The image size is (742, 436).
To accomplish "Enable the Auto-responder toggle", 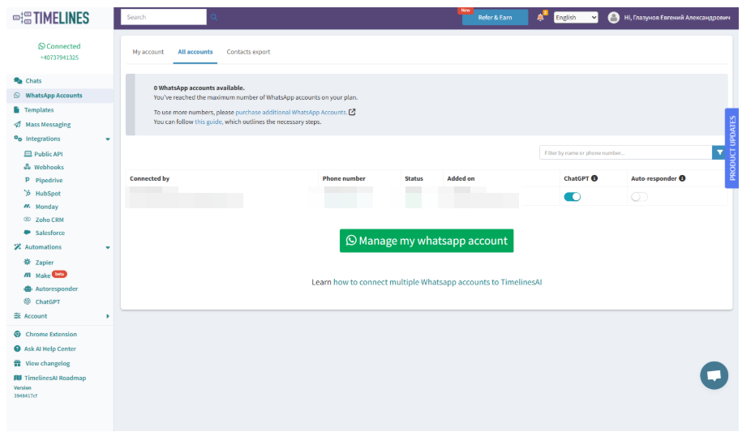I will [x=639, y=197].
